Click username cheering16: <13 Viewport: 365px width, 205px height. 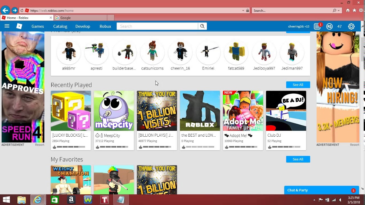299,26
